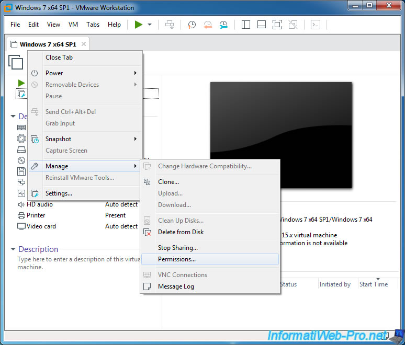Click the CD/DVD device icon
Image resolution: width=405 pixels, height=345 pixels.
pos(21,160)
